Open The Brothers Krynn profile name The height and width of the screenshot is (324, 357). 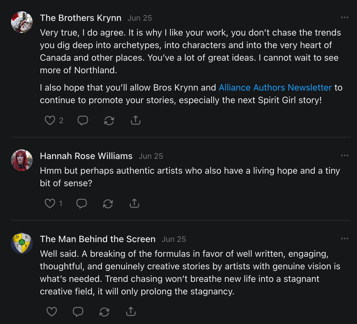[x=81, y=18]
